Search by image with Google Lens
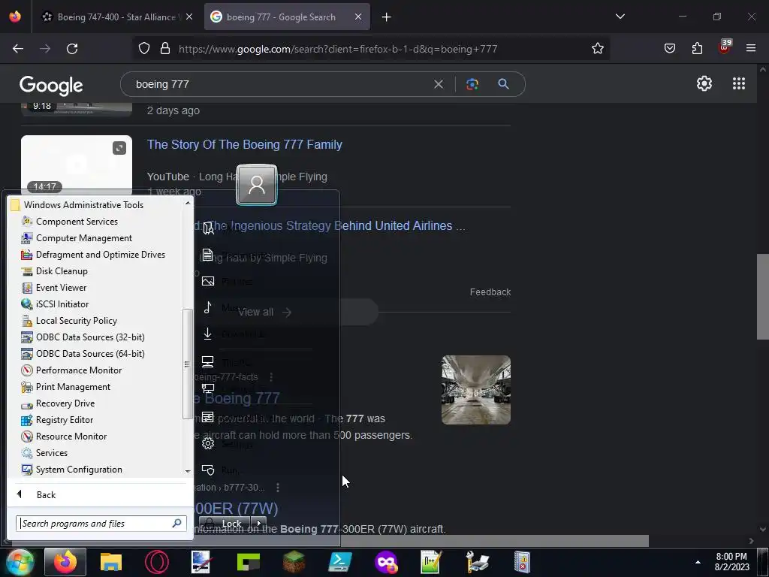 (x=472, y=84)
